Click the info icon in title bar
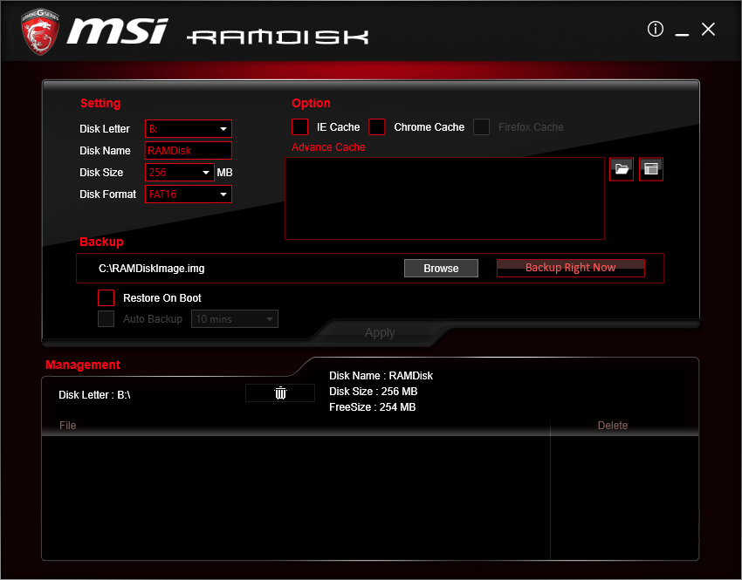Screen dimensions: 742x580 point(656,29)
